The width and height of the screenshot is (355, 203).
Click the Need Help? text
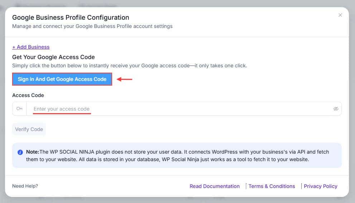click(x=25, y=186)
